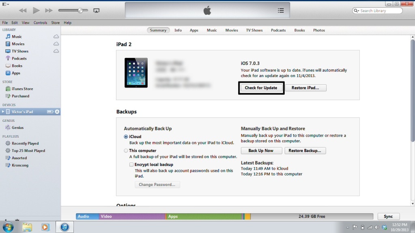Screen dimensions: 415x233
Task: Open the File menu
Action: 5,23
